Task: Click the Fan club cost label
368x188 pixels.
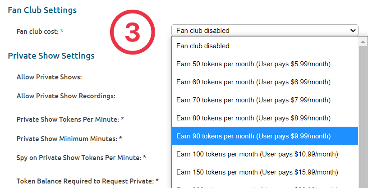Action: pyautogui.click(x=40, y=31)
